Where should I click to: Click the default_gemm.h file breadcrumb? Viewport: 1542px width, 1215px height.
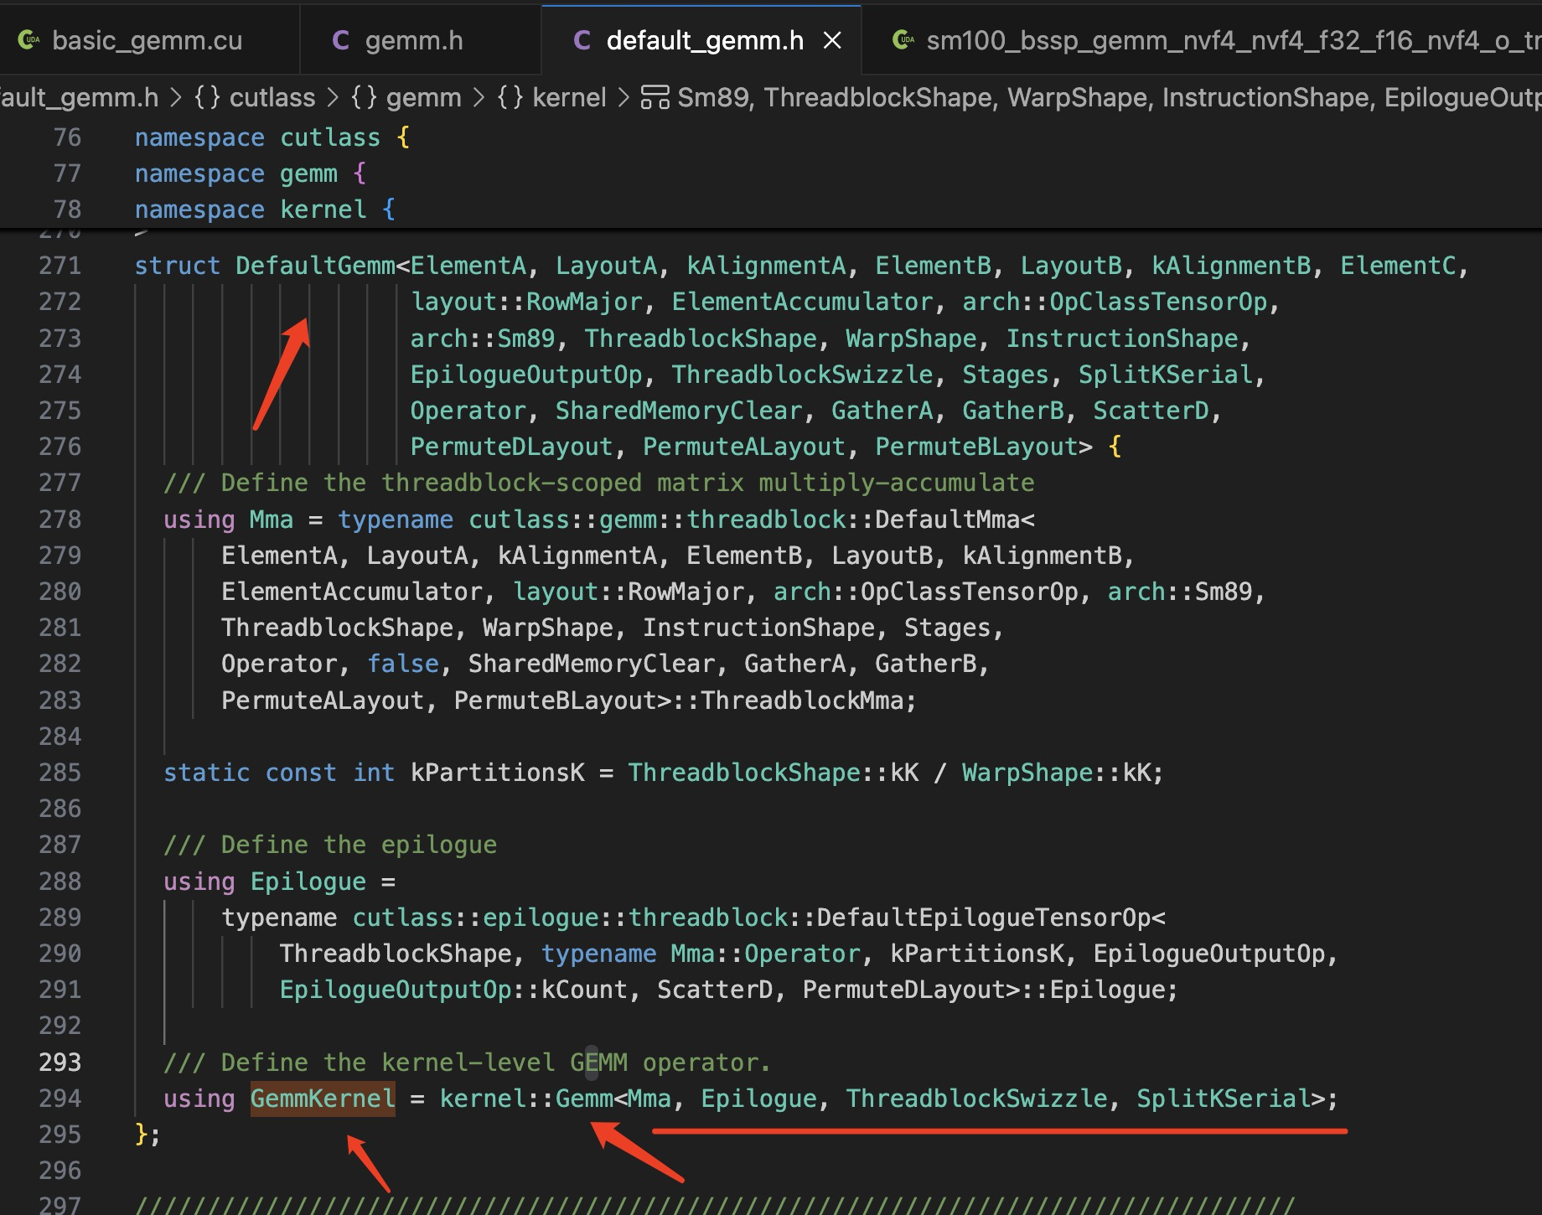(80, 98)
